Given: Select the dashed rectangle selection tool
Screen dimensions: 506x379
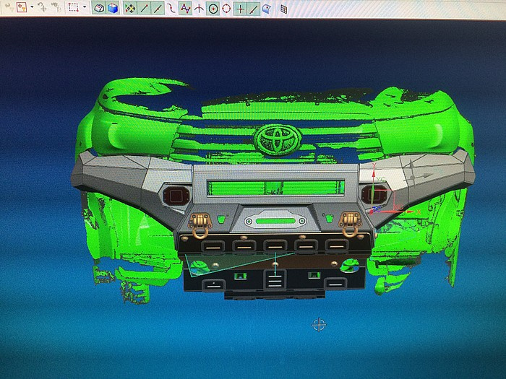Looking at the screenshot, I should tap(74, 7).
